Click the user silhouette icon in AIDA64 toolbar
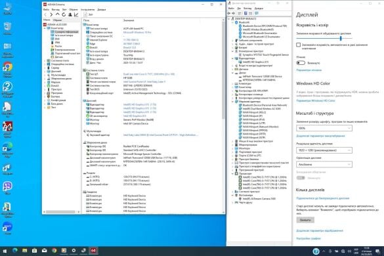The height and width of the screenshot is (256, 384). [70, 14]
